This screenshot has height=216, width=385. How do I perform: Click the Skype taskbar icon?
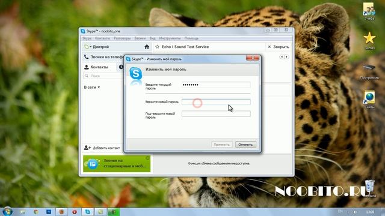[x=88, y=212]
